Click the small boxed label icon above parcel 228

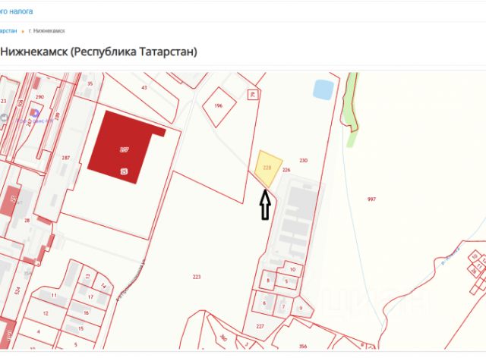[x=253, y=94]
